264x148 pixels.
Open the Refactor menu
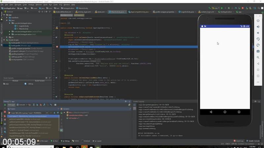coord(39,5)
